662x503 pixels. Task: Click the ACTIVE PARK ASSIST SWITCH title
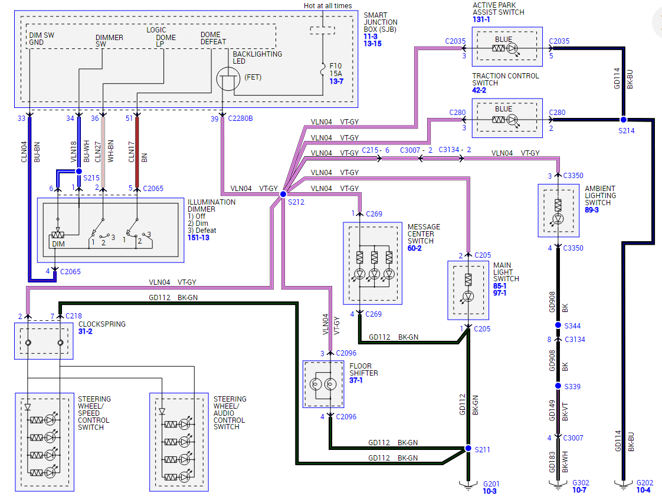[x=498, y=9]
